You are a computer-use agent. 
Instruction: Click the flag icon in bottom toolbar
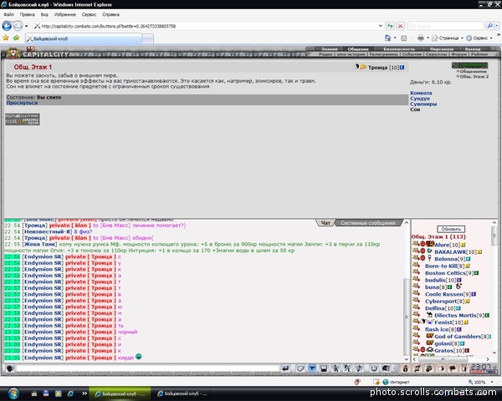point(453,368)
